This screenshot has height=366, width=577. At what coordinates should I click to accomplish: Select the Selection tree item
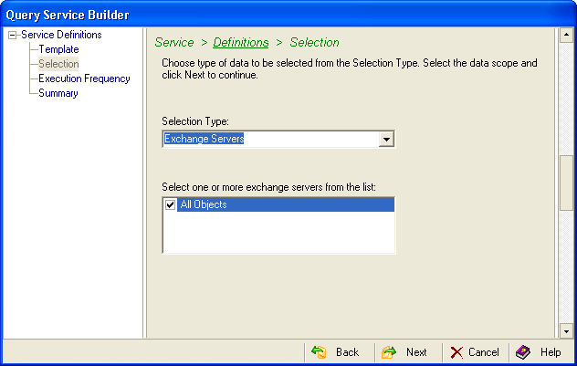coord(58,64)
